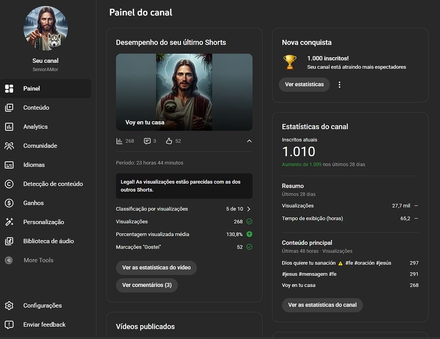Click the Comunidade people icon in sidebar
This screenshot has height=339, width=440.
9,146
